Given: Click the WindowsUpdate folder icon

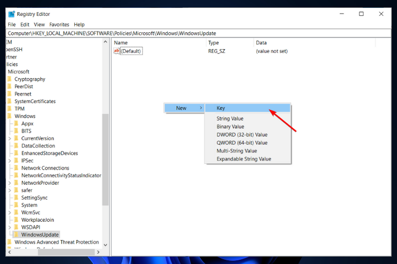Looking at the screenshot, I should click(16, 234).
